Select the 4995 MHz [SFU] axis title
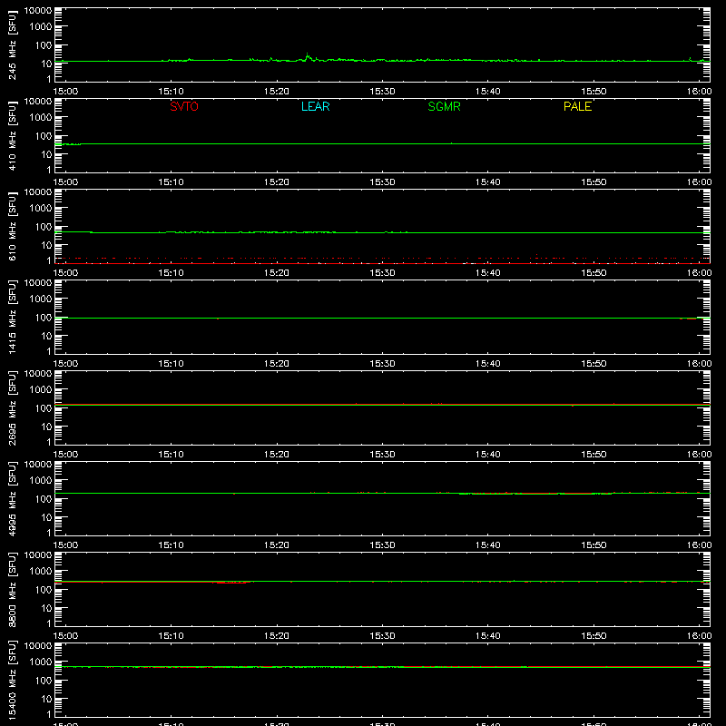Image resolution: width=726 pixels, height=726 pixels. (12, 498)
